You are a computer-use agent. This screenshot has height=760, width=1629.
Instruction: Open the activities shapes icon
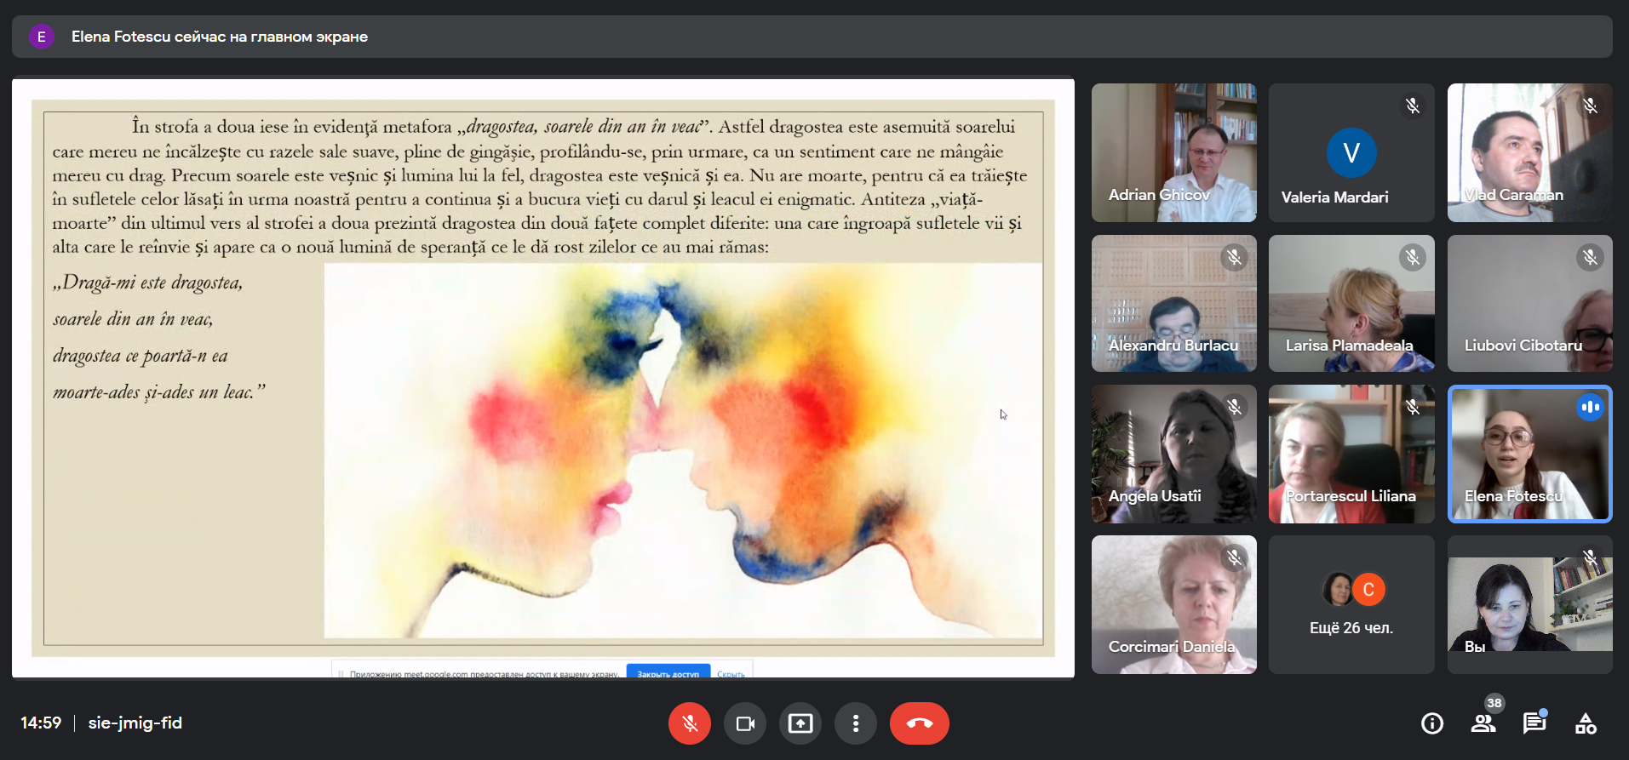[1586, 723]
